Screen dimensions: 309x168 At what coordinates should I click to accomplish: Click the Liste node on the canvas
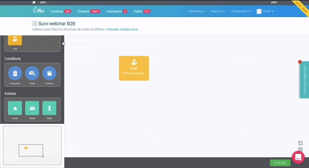134,68
